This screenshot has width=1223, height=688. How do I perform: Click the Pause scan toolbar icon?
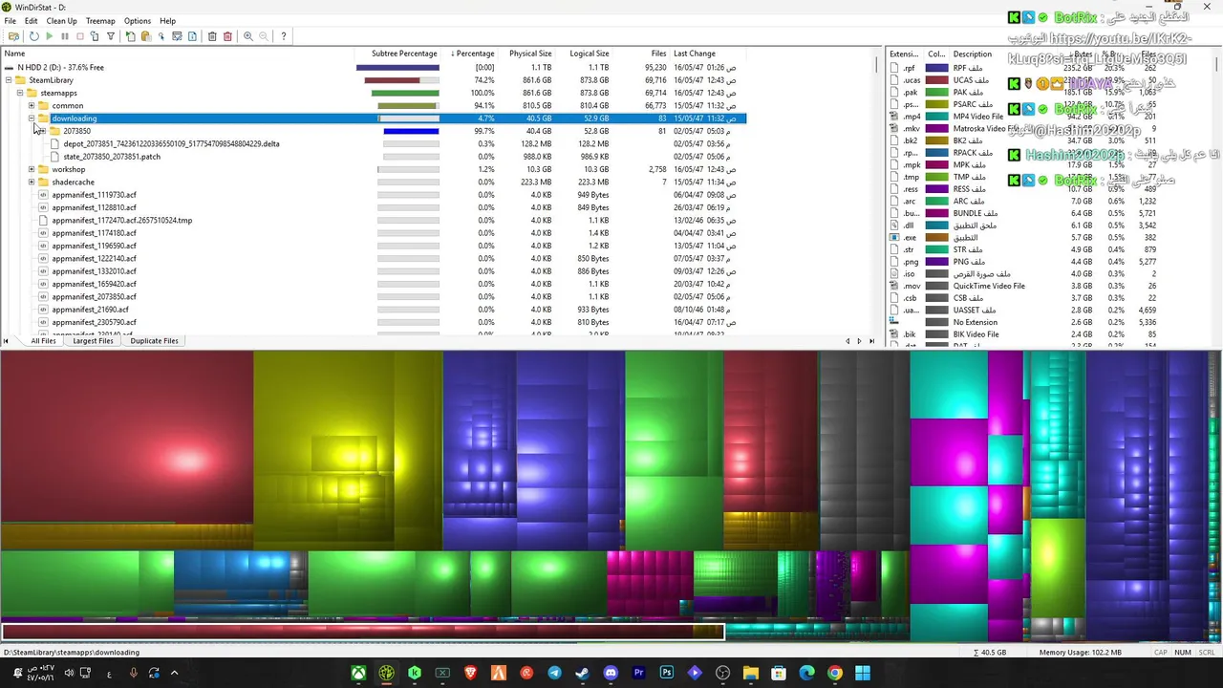(64, 36)
